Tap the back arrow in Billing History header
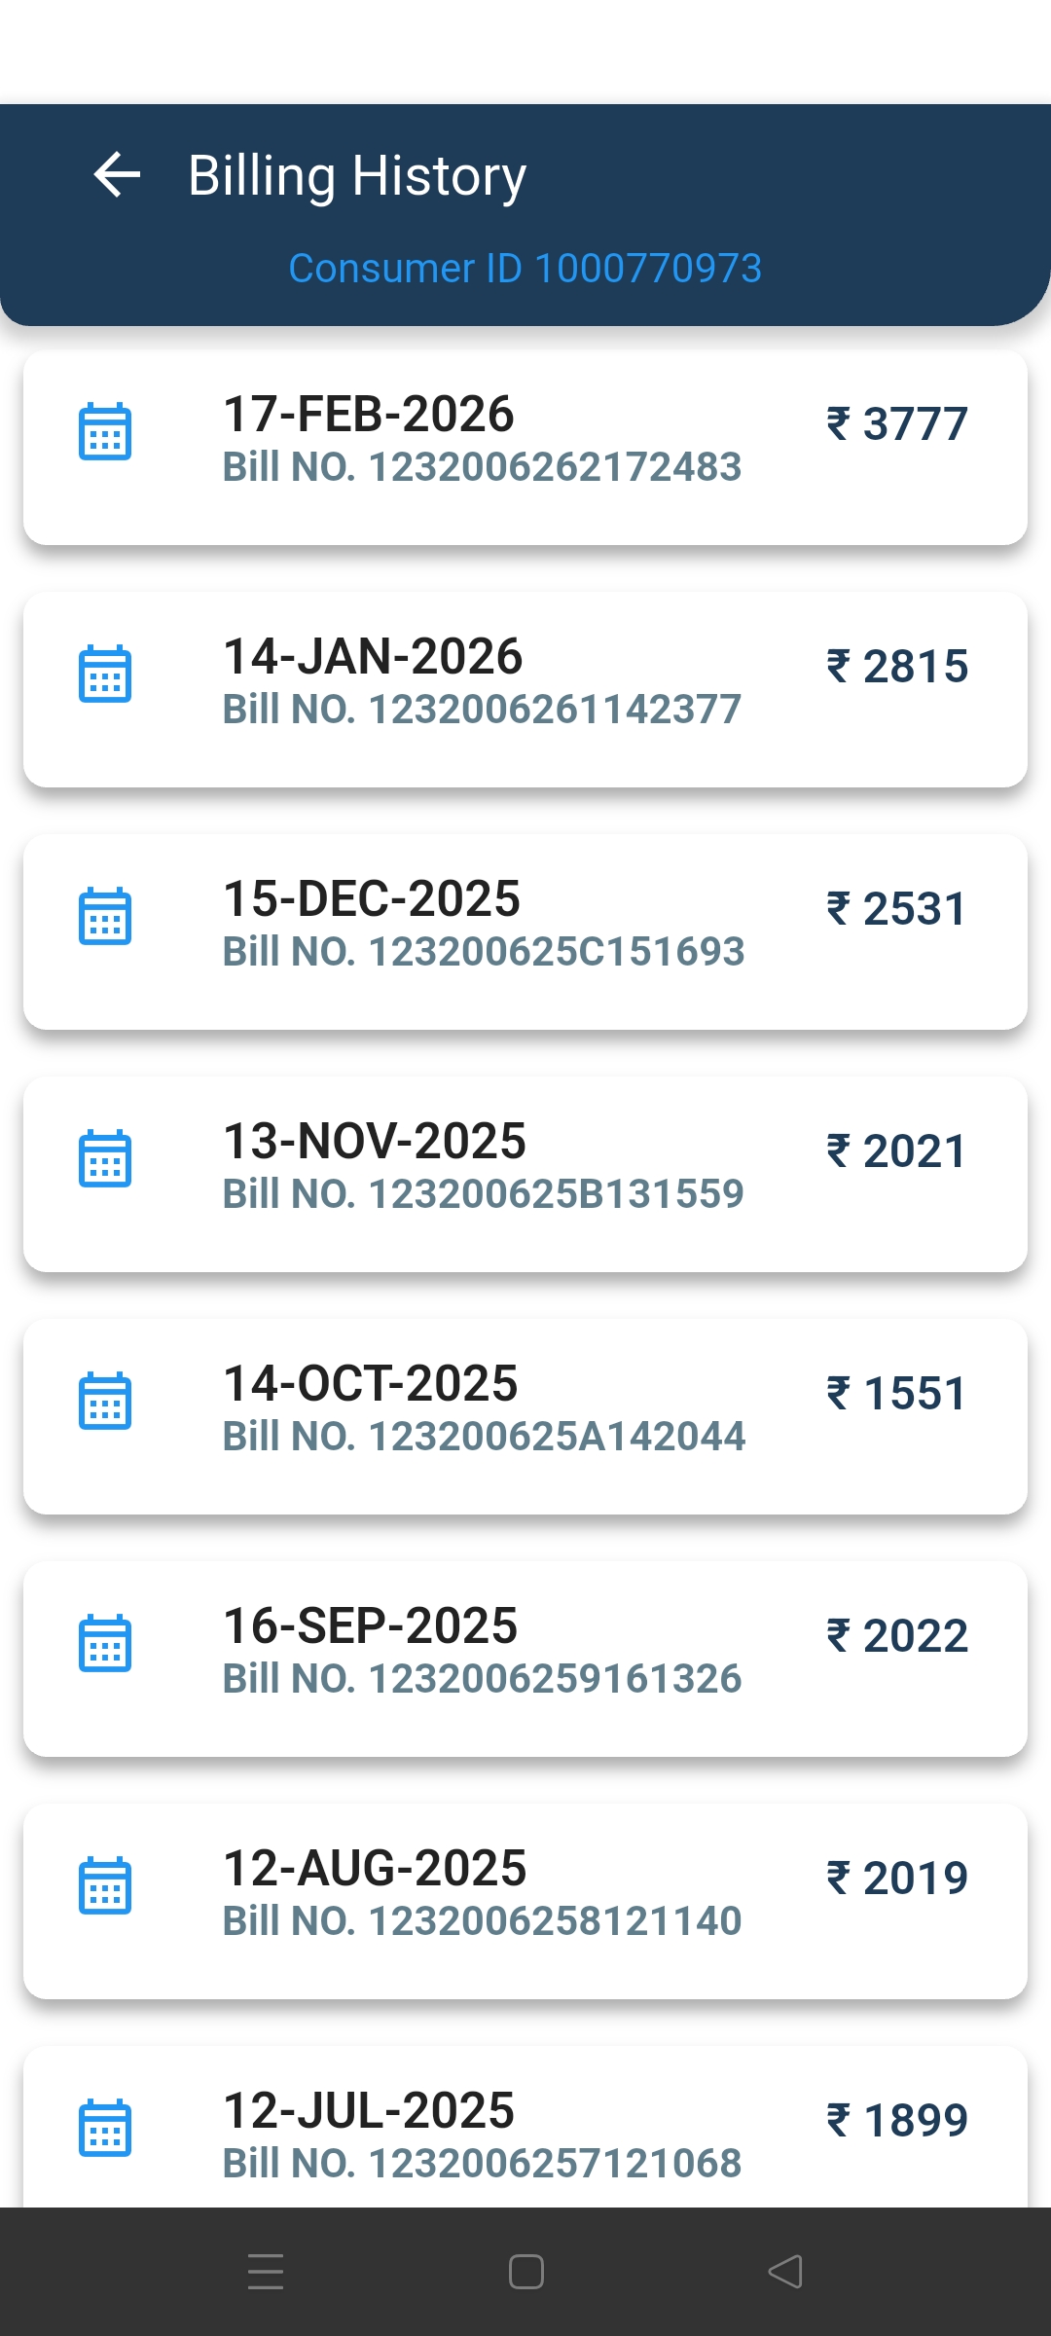 tap(117, 175)
